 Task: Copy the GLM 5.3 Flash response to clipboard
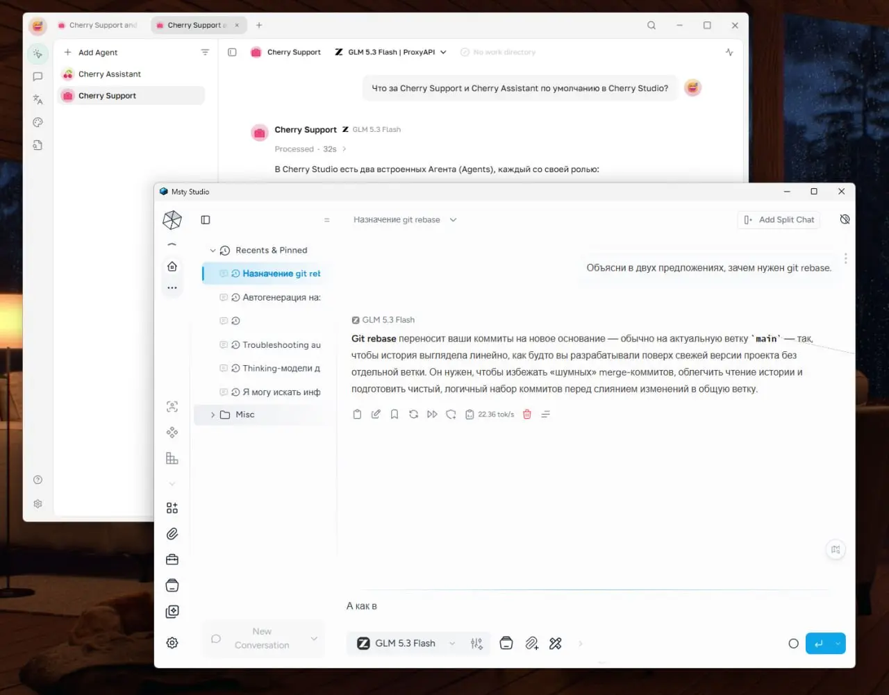357,415
